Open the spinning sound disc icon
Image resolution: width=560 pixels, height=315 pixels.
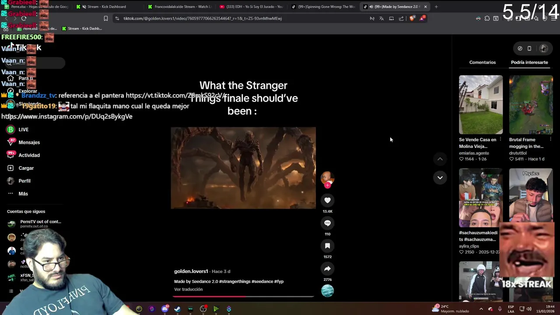point(327,290)
